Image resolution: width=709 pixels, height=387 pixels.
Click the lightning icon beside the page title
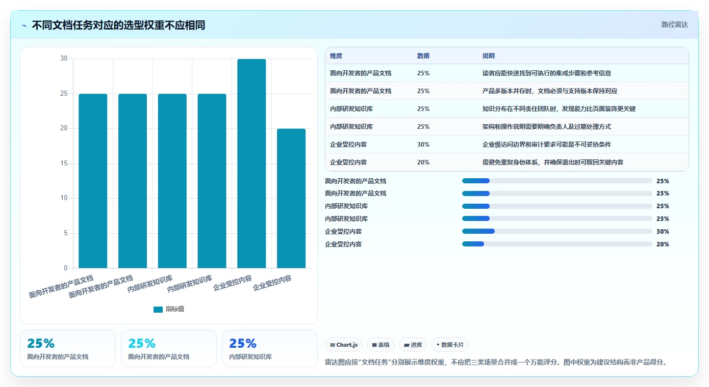pyautogui.click(x=24, y=25)
